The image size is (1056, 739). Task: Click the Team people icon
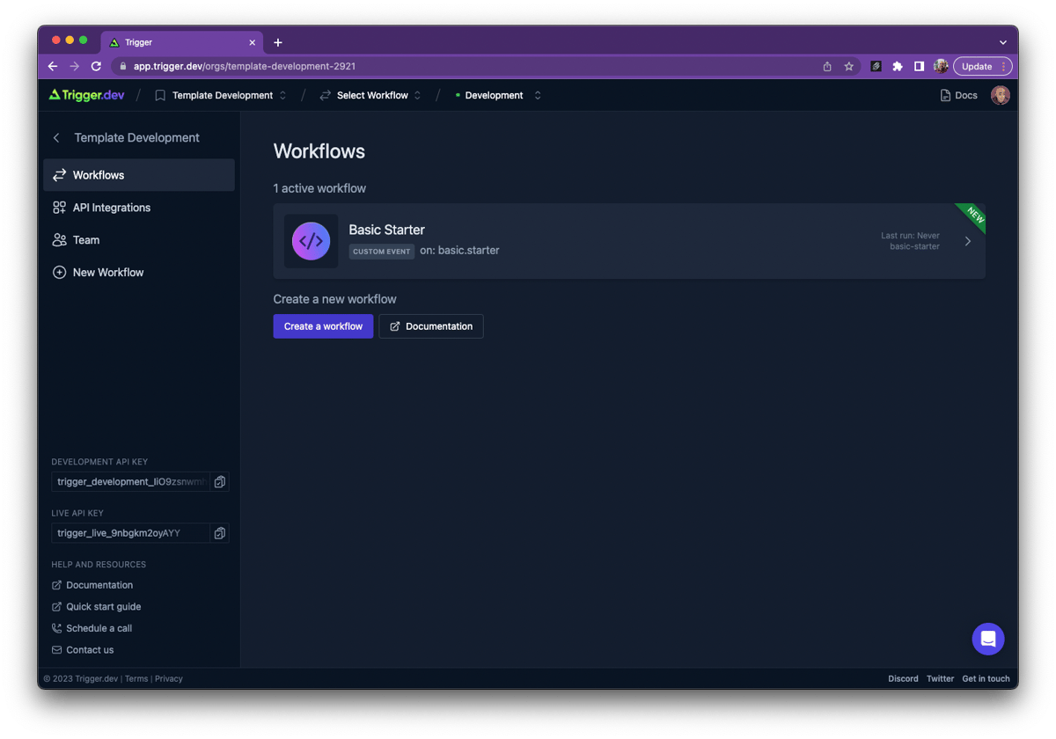coord(59,240)
